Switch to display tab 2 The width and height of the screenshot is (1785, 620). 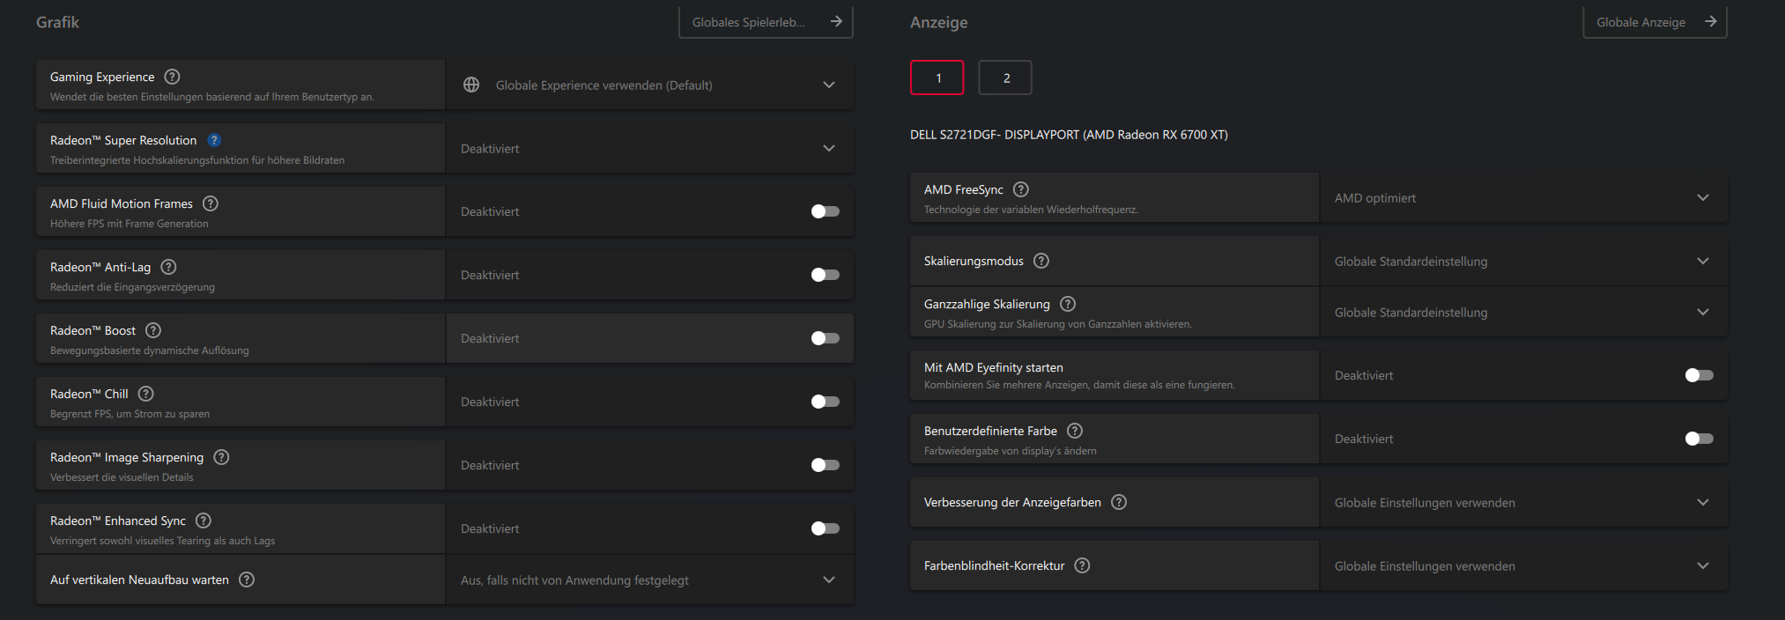pos(1005,77)
